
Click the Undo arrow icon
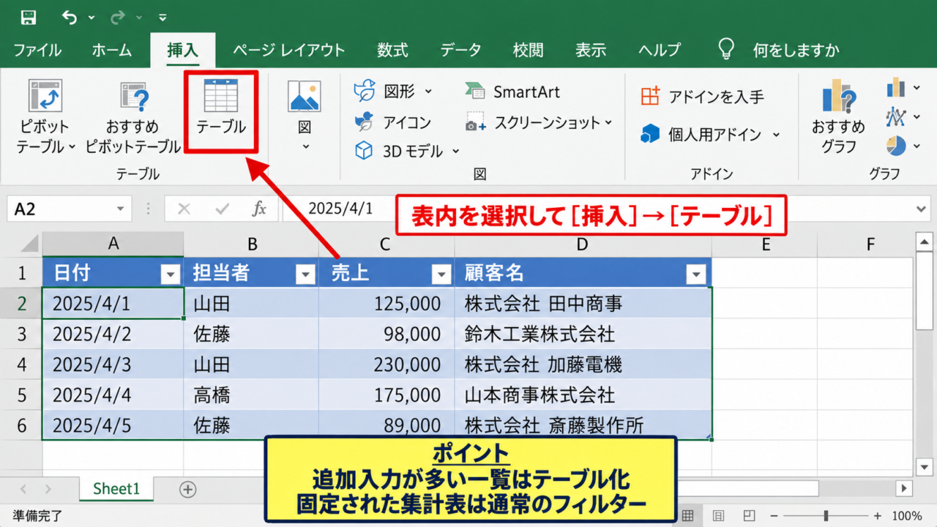70,18
